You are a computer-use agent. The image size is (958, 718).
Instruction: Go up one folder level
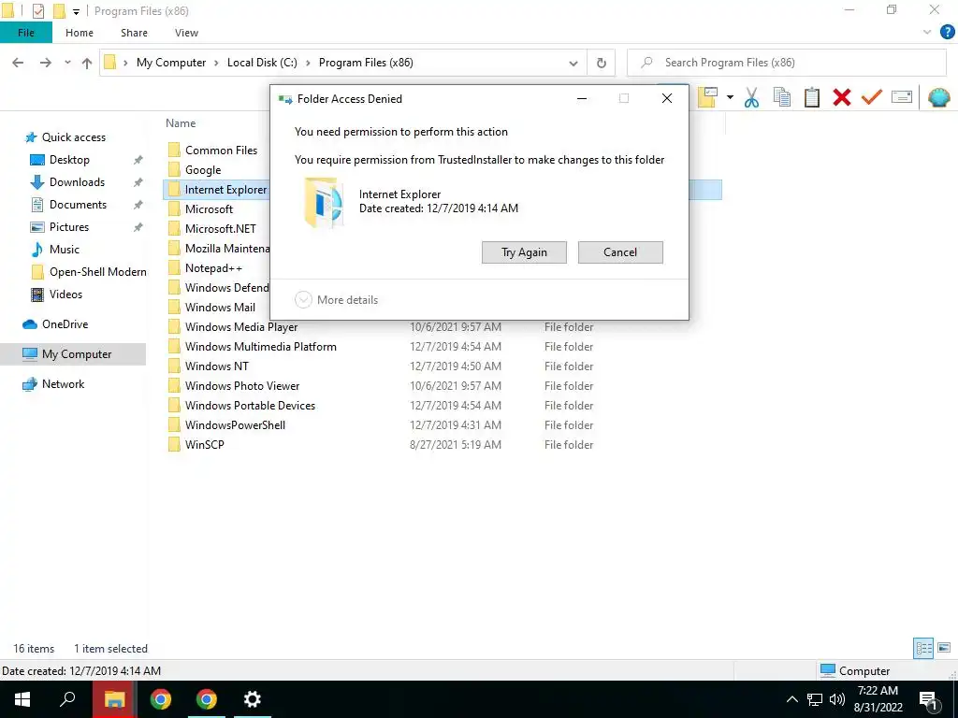pyautogui.click(x=87, y=63)
